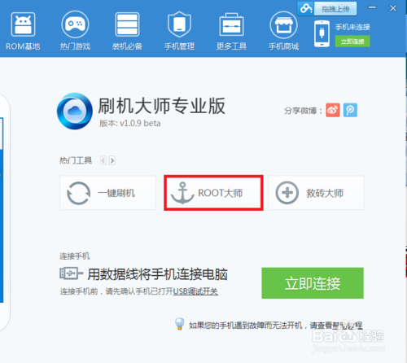
Task: Launch 救砖大师 tool
Action: (x=316, y=193)
